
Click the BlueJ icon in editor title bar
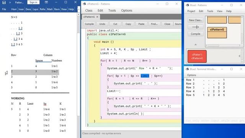tap(84, 4)
